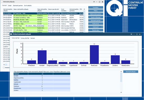Click the Zrušeno bar in the chart
144x100 pixels.
point(115,60)
